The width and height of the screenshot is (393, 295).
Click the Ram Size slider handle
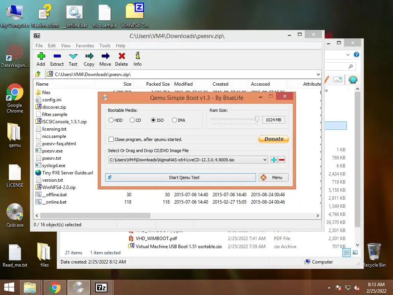click(x=257, y=119)
